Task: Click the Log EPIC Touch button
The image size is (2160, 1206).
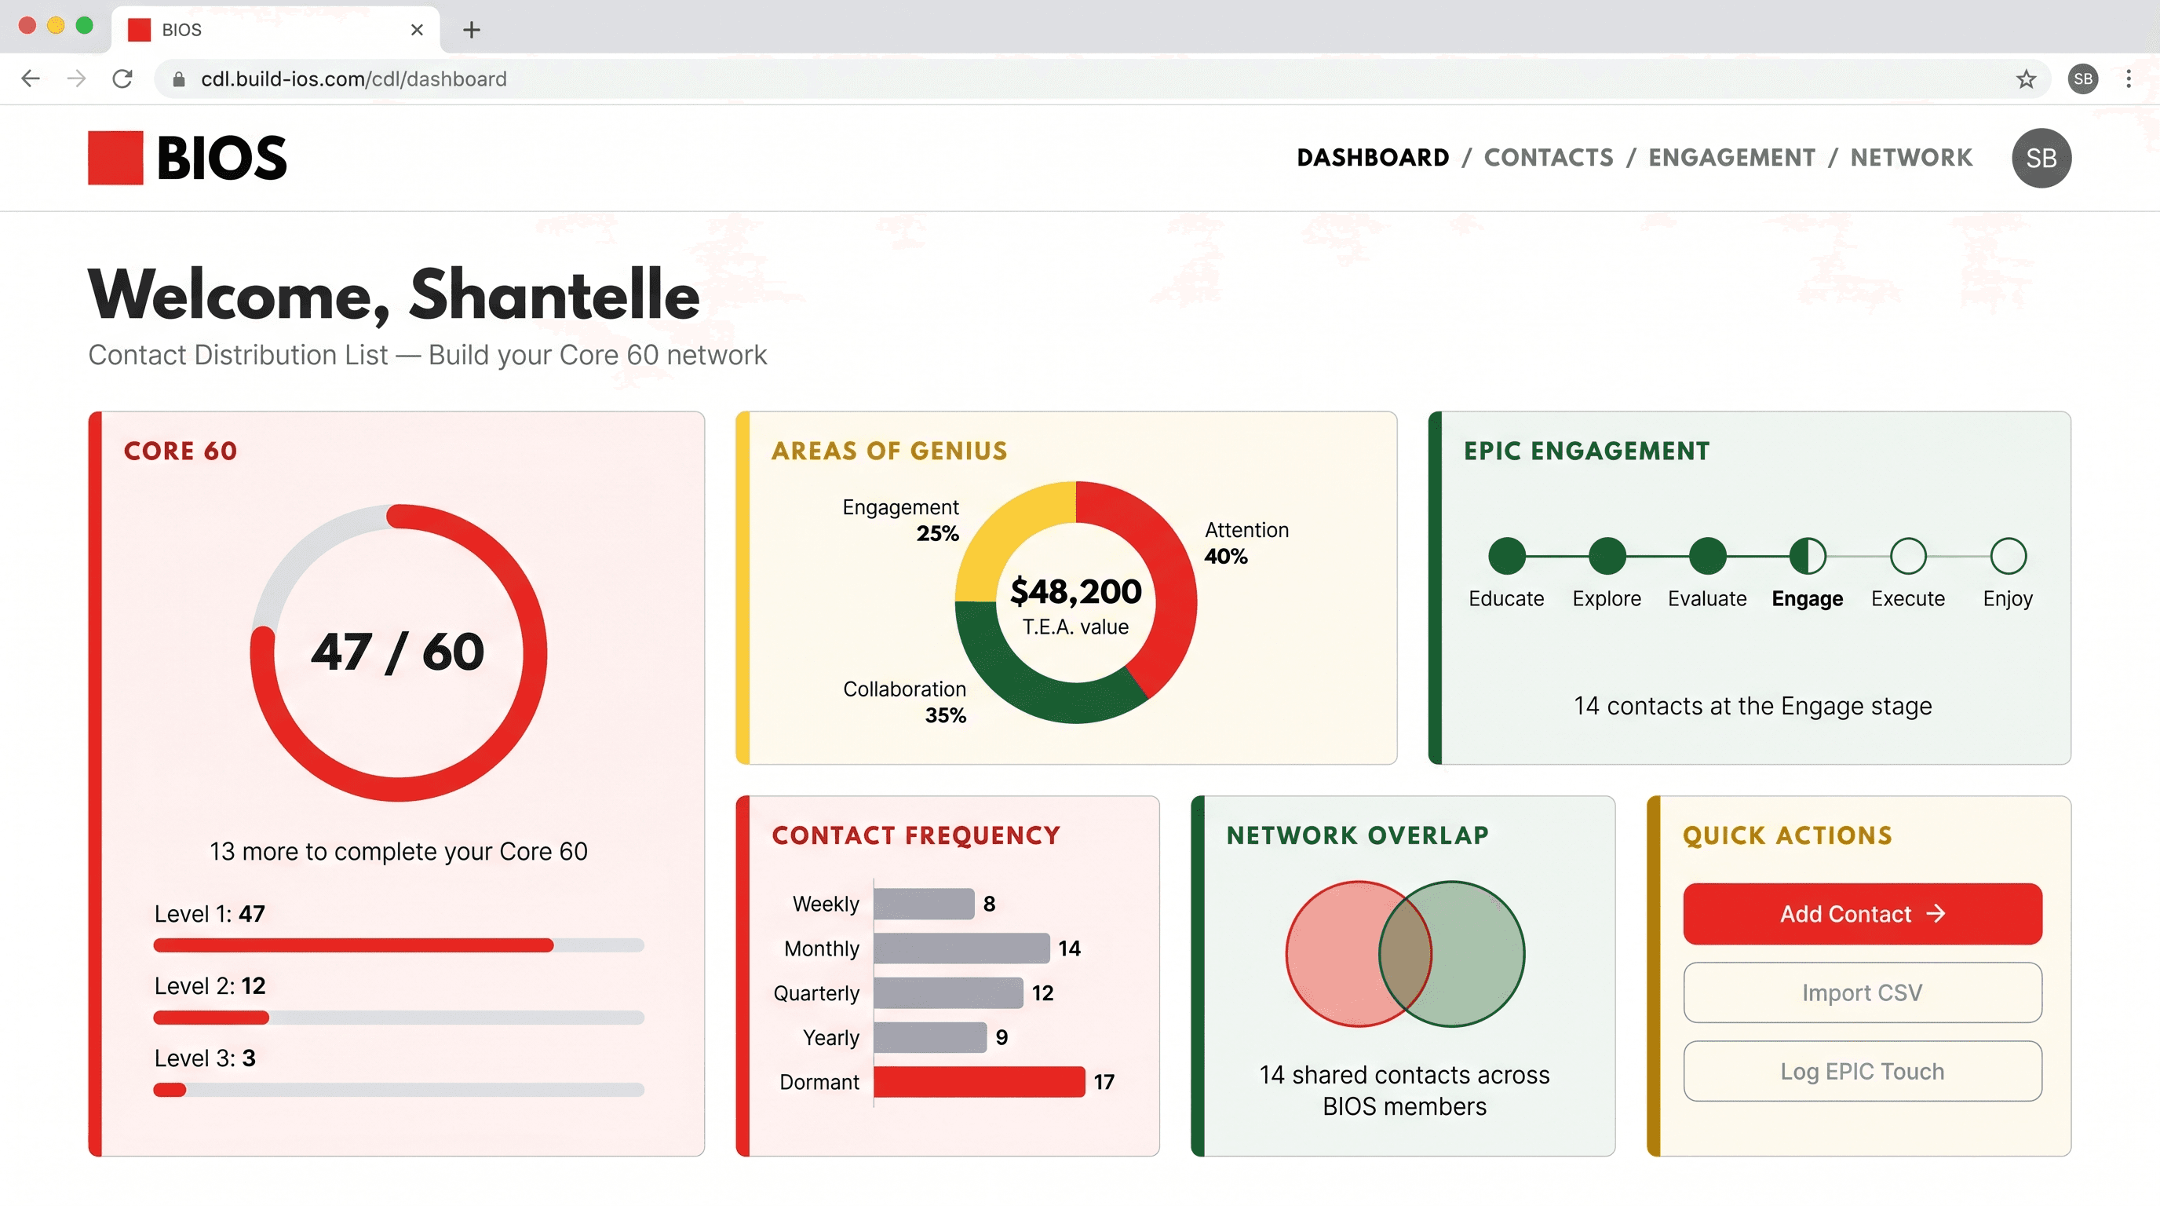Action: [1863, 1071]
